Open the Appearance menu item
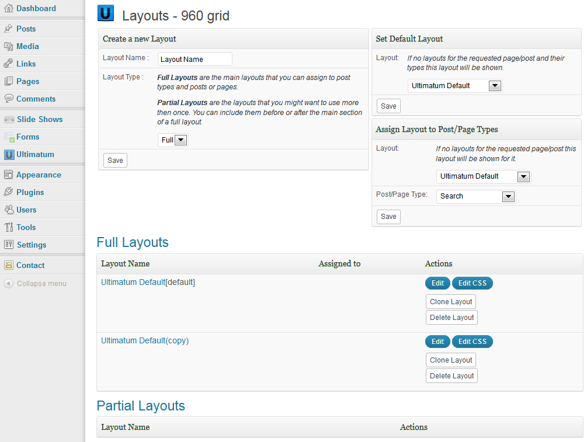 point(39,175)
